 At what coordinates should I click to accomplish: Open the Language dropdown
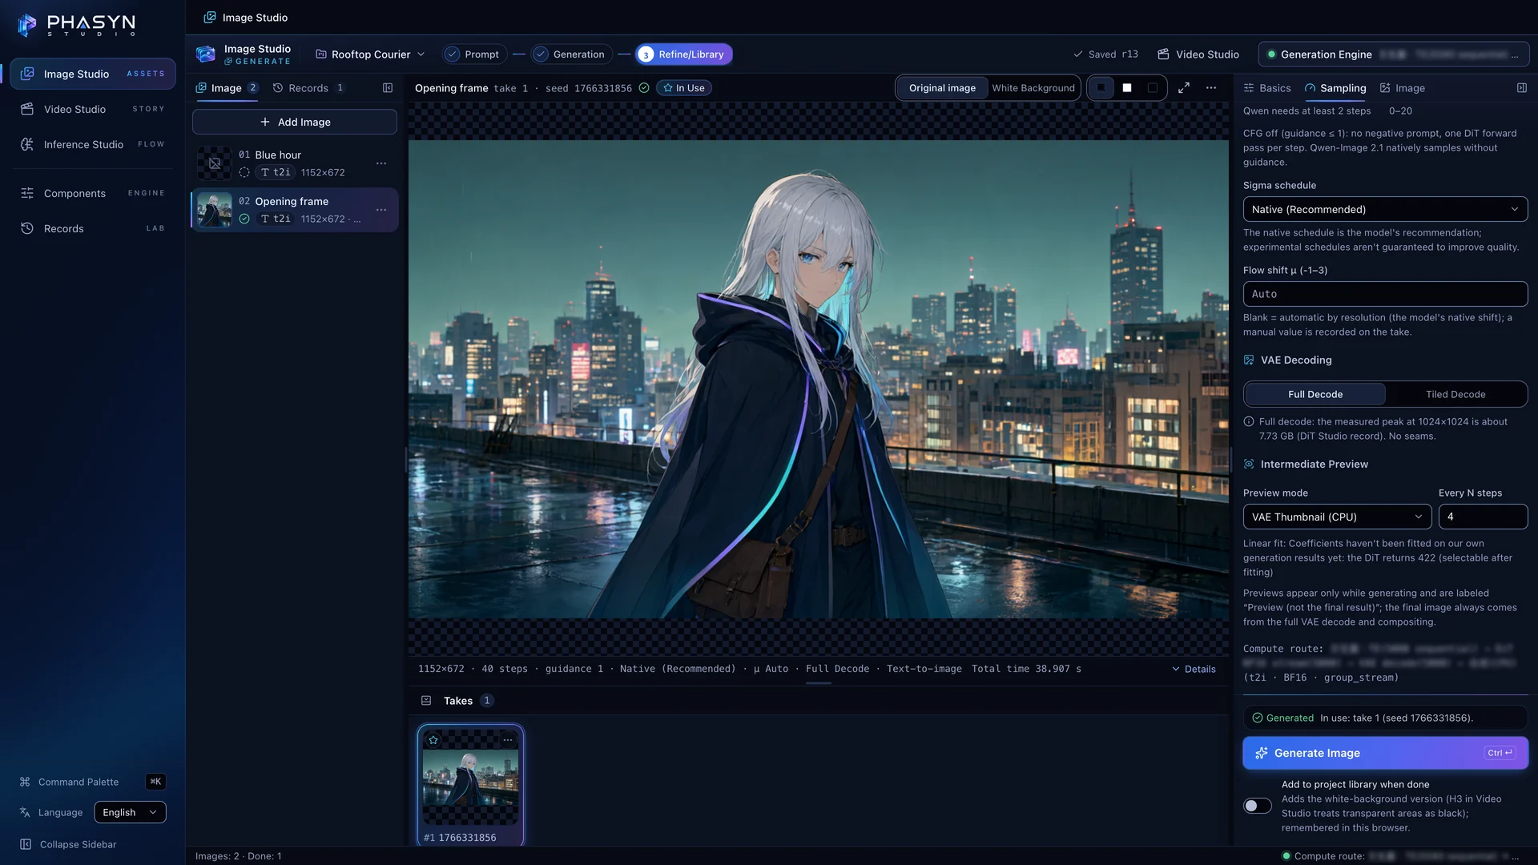pos(130,812)
